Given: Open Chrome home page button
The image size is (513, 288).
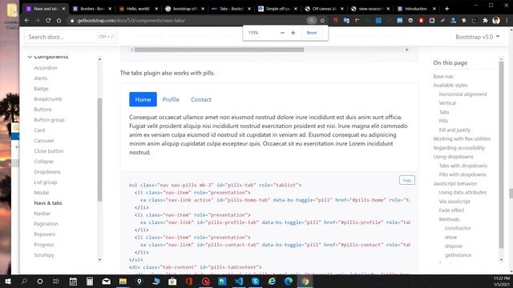Looking at the screenshot, I should click(x=59, y=20).
